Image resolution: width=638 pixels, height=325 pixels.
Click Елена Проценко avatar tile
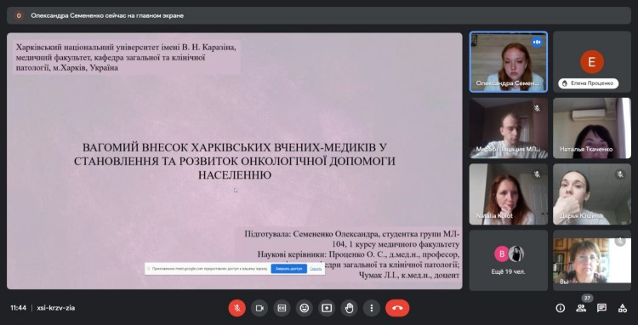click(x=592, y=62)
